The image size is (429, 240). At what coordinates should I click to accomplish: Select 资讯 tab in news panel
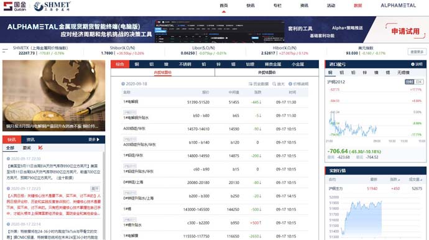[30, 139]
